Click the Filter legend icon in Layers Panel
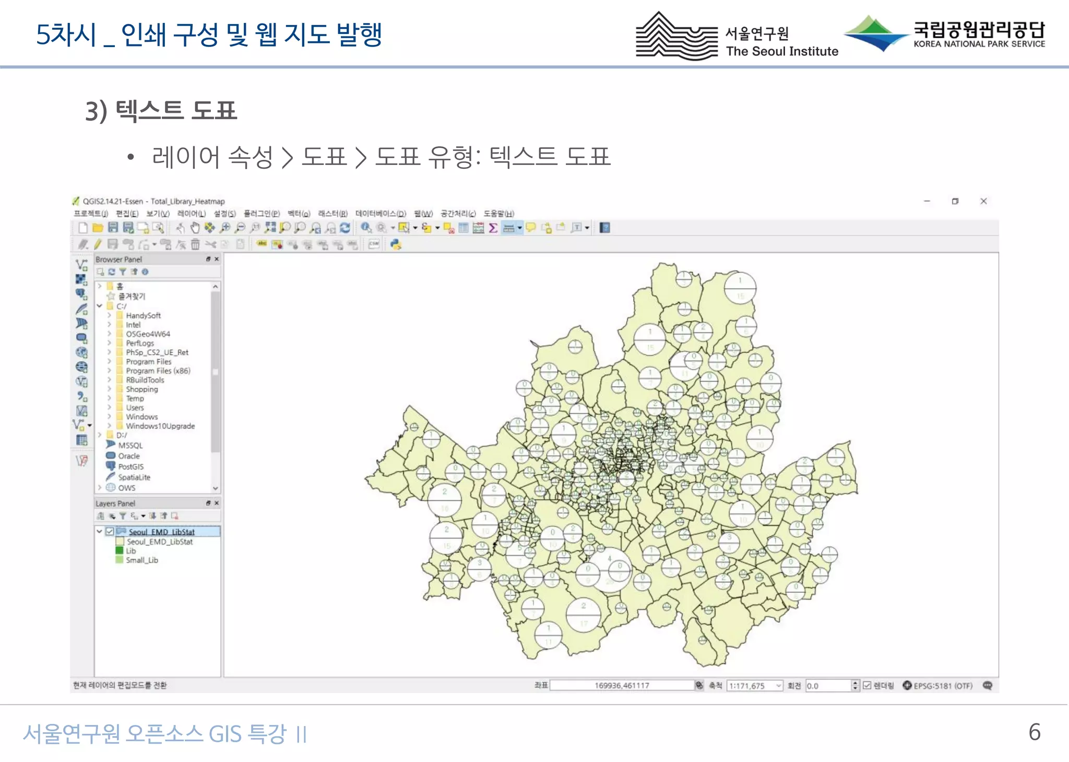 (123, 516)
